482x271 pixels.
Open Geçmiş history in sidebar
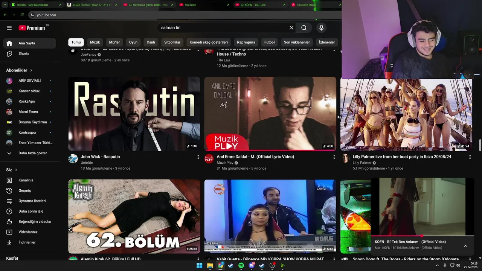29,190
